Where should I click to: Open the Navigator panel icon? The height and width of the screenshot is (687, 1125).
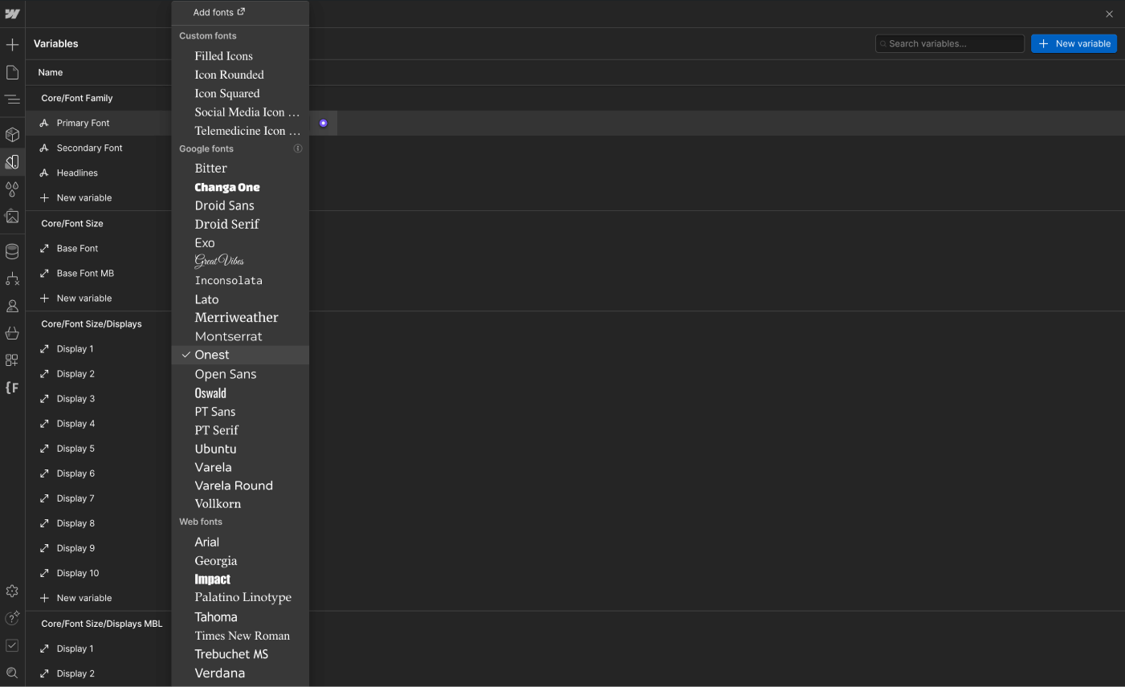[12, 100]
